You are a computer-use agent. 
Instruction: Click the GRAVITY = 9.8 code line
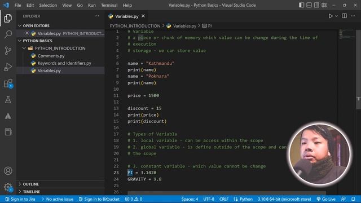(x=144, y=179)
